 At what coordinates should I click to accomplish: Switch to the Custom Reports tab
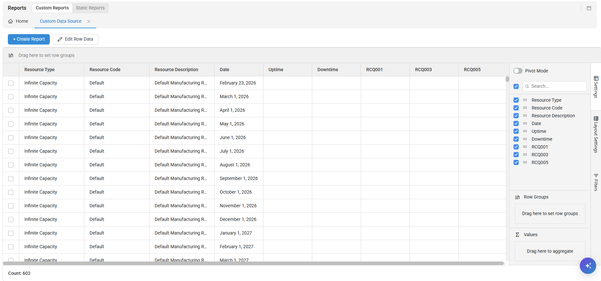52,8
